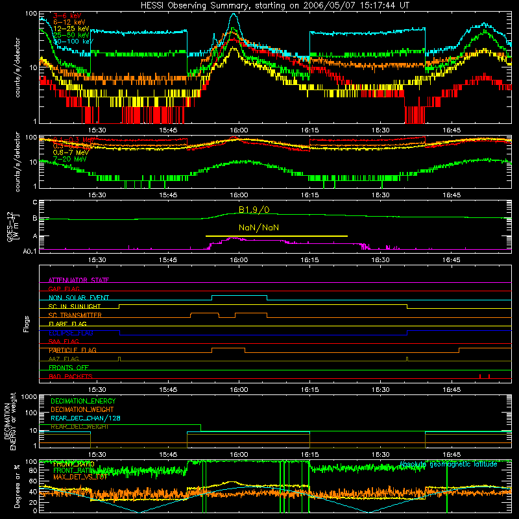Select the ATTENUATOR_STATE flag label
This screenshot has height=519, width=519.
click(78, 280)
